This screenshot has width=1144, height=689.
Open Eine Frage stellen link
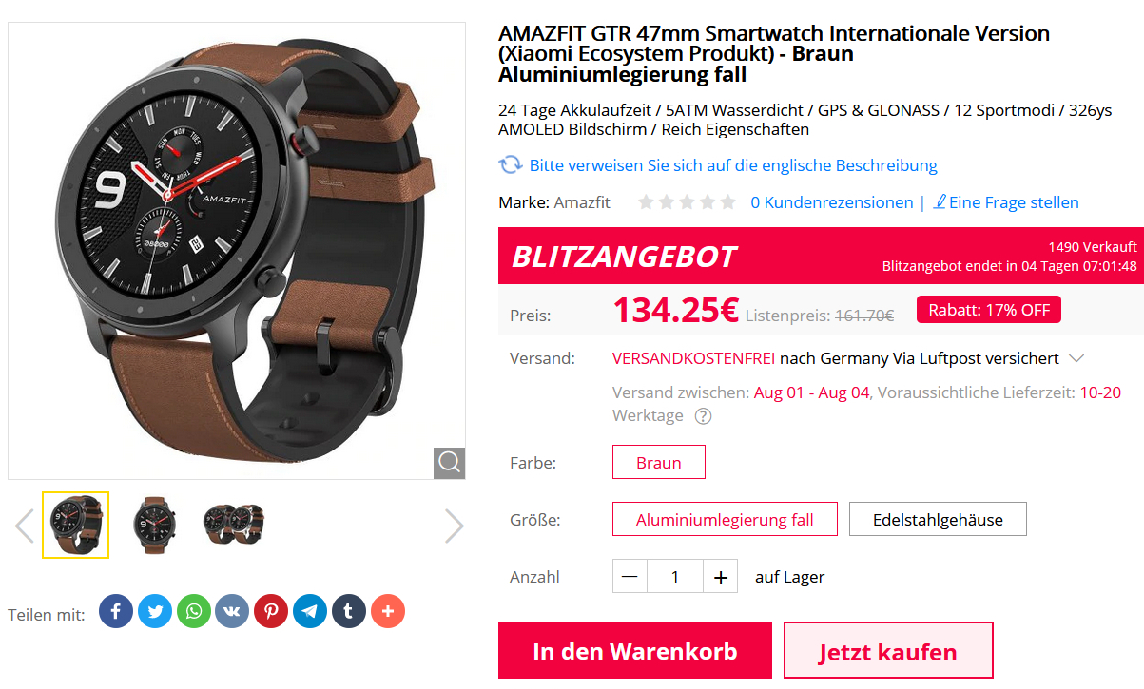pyautogui.click(x=1006, y=202)
